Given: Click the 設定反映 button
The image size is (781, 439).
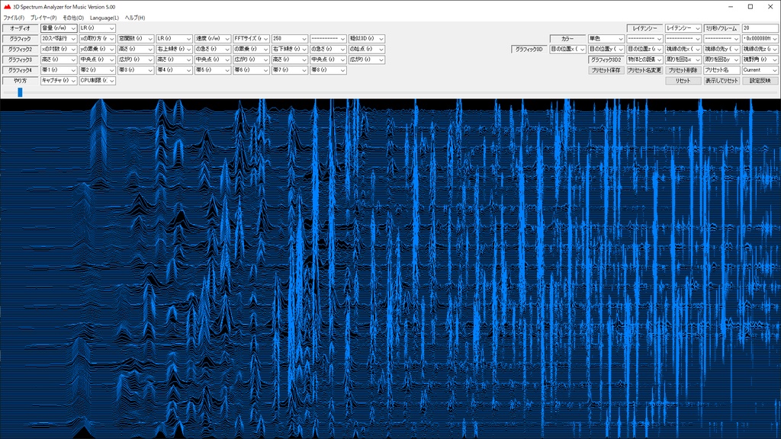Looking at the screenshot, I should [760, 81].
